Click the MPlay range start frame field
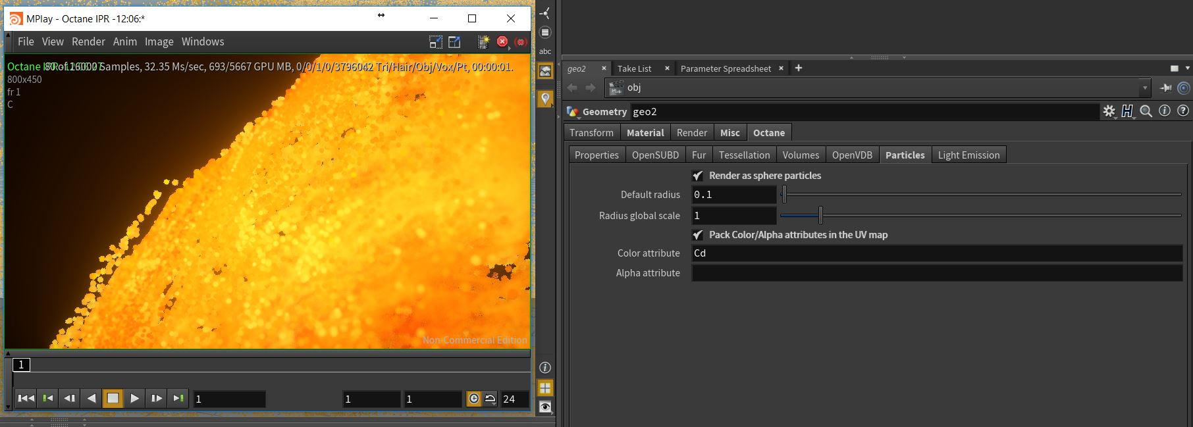The image size is (1193, 427). click(x=371, y=399)
